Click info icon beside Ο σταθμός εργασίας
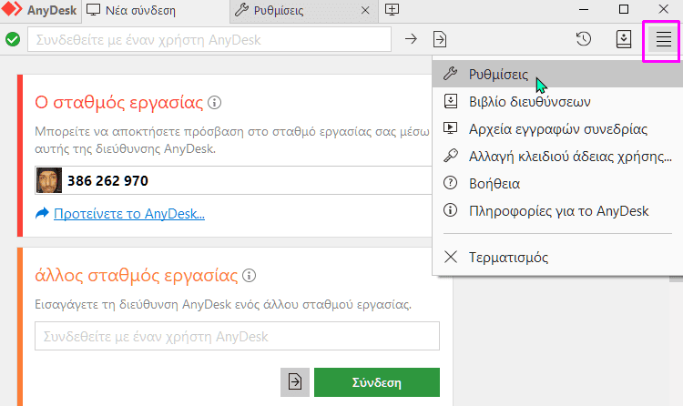The image size is (683, 406). pos(214,102)
